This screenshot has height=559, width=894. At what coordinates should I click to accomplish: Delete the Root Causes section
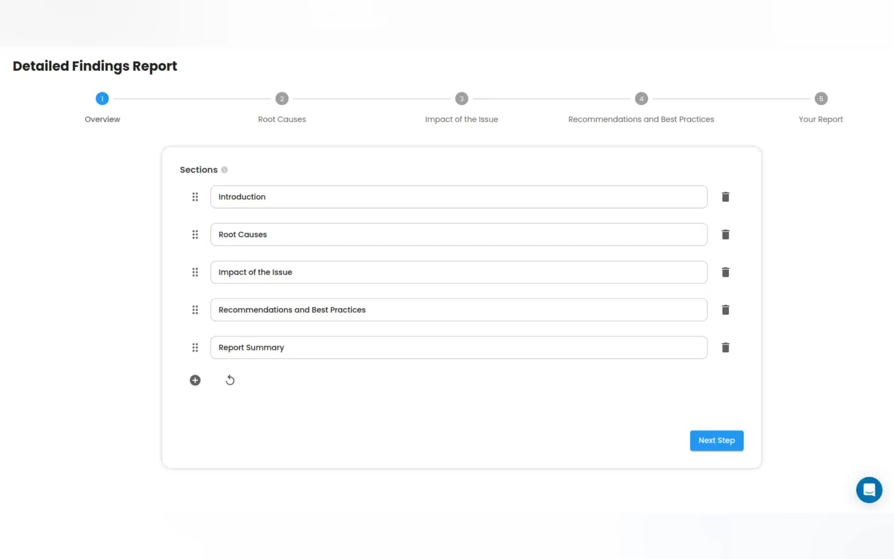point(725,234)
